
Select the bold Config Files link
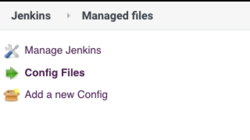click(x=55, y=73)
